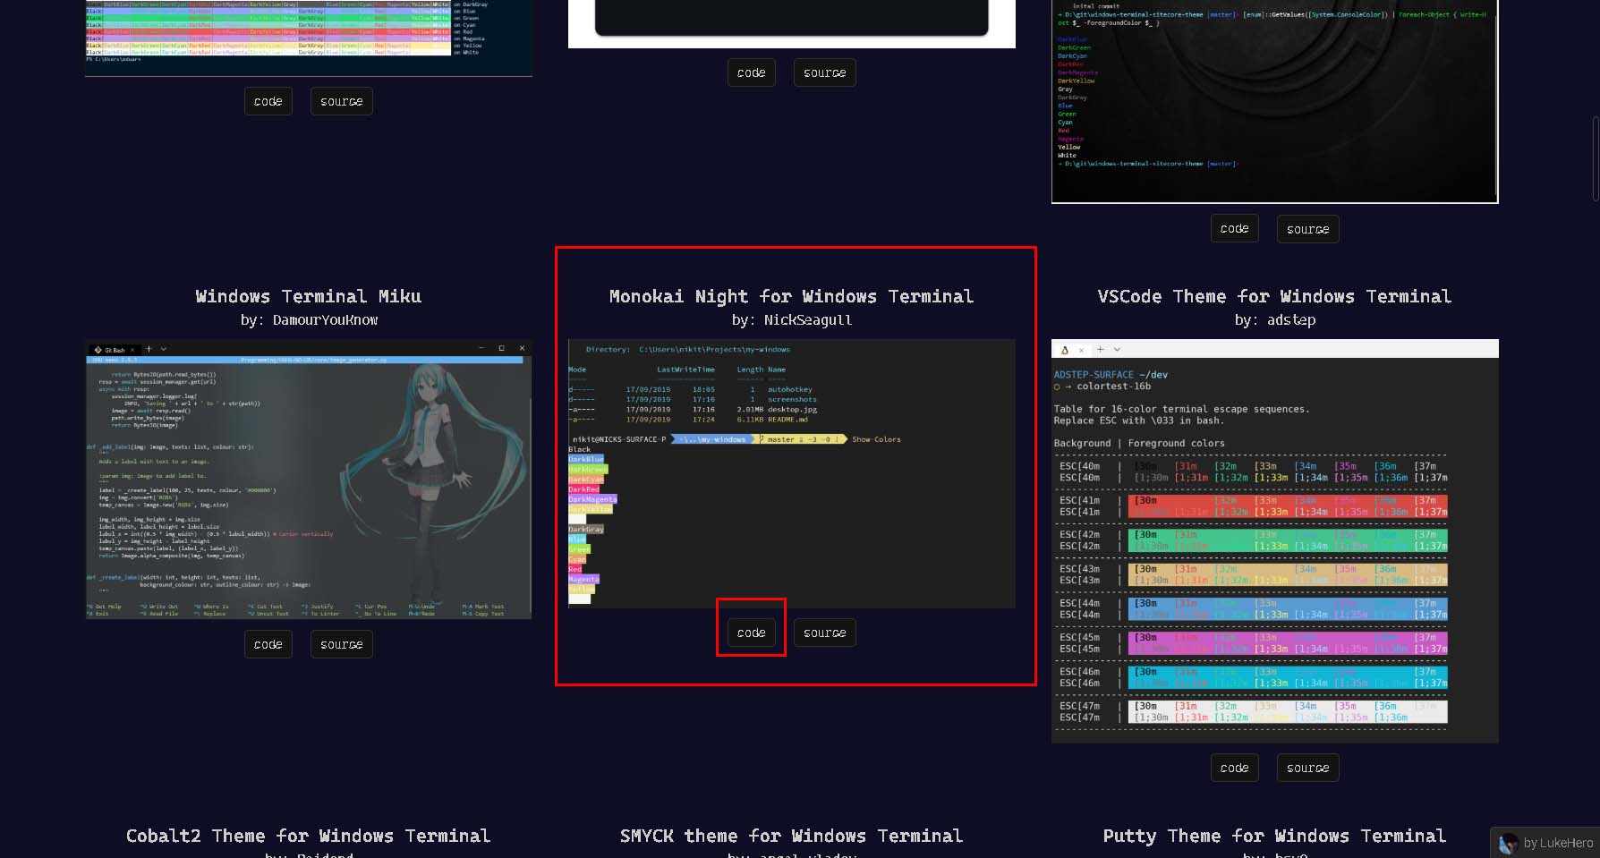Image resolution: width=1600 pixels, height=858 pixels.
Task: Click the 'VSCode Theme for Windows Terminal' title
Action: point(1275,296)
